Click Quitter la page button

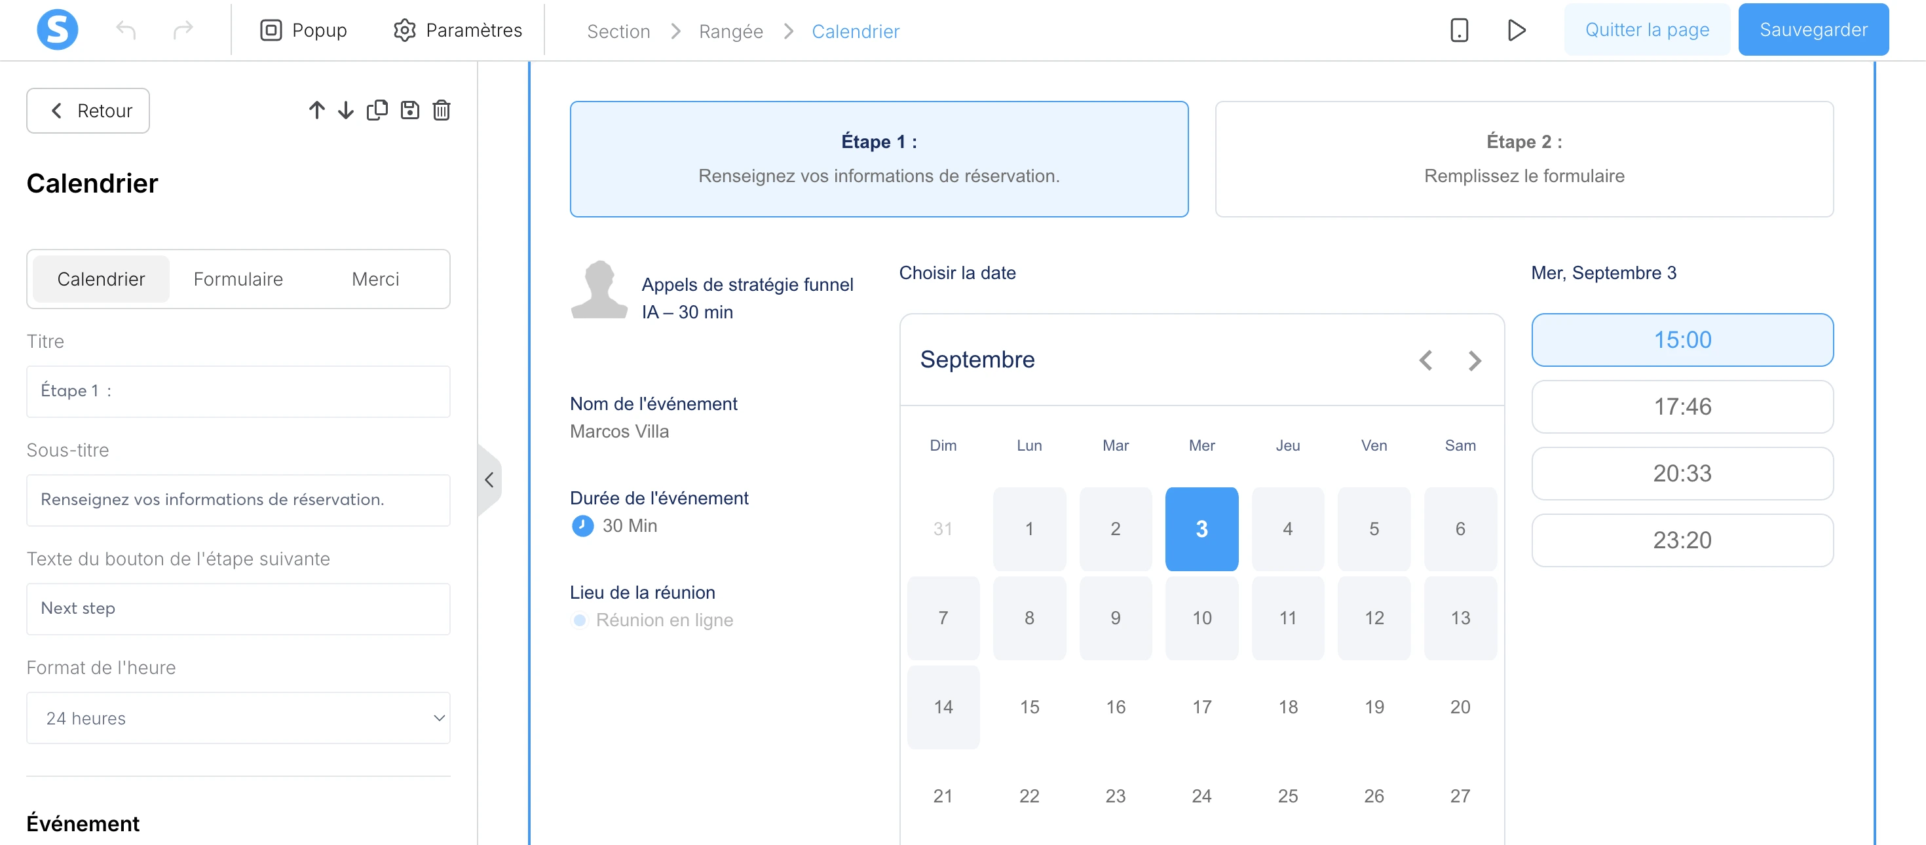click(x=1646, y=30)
